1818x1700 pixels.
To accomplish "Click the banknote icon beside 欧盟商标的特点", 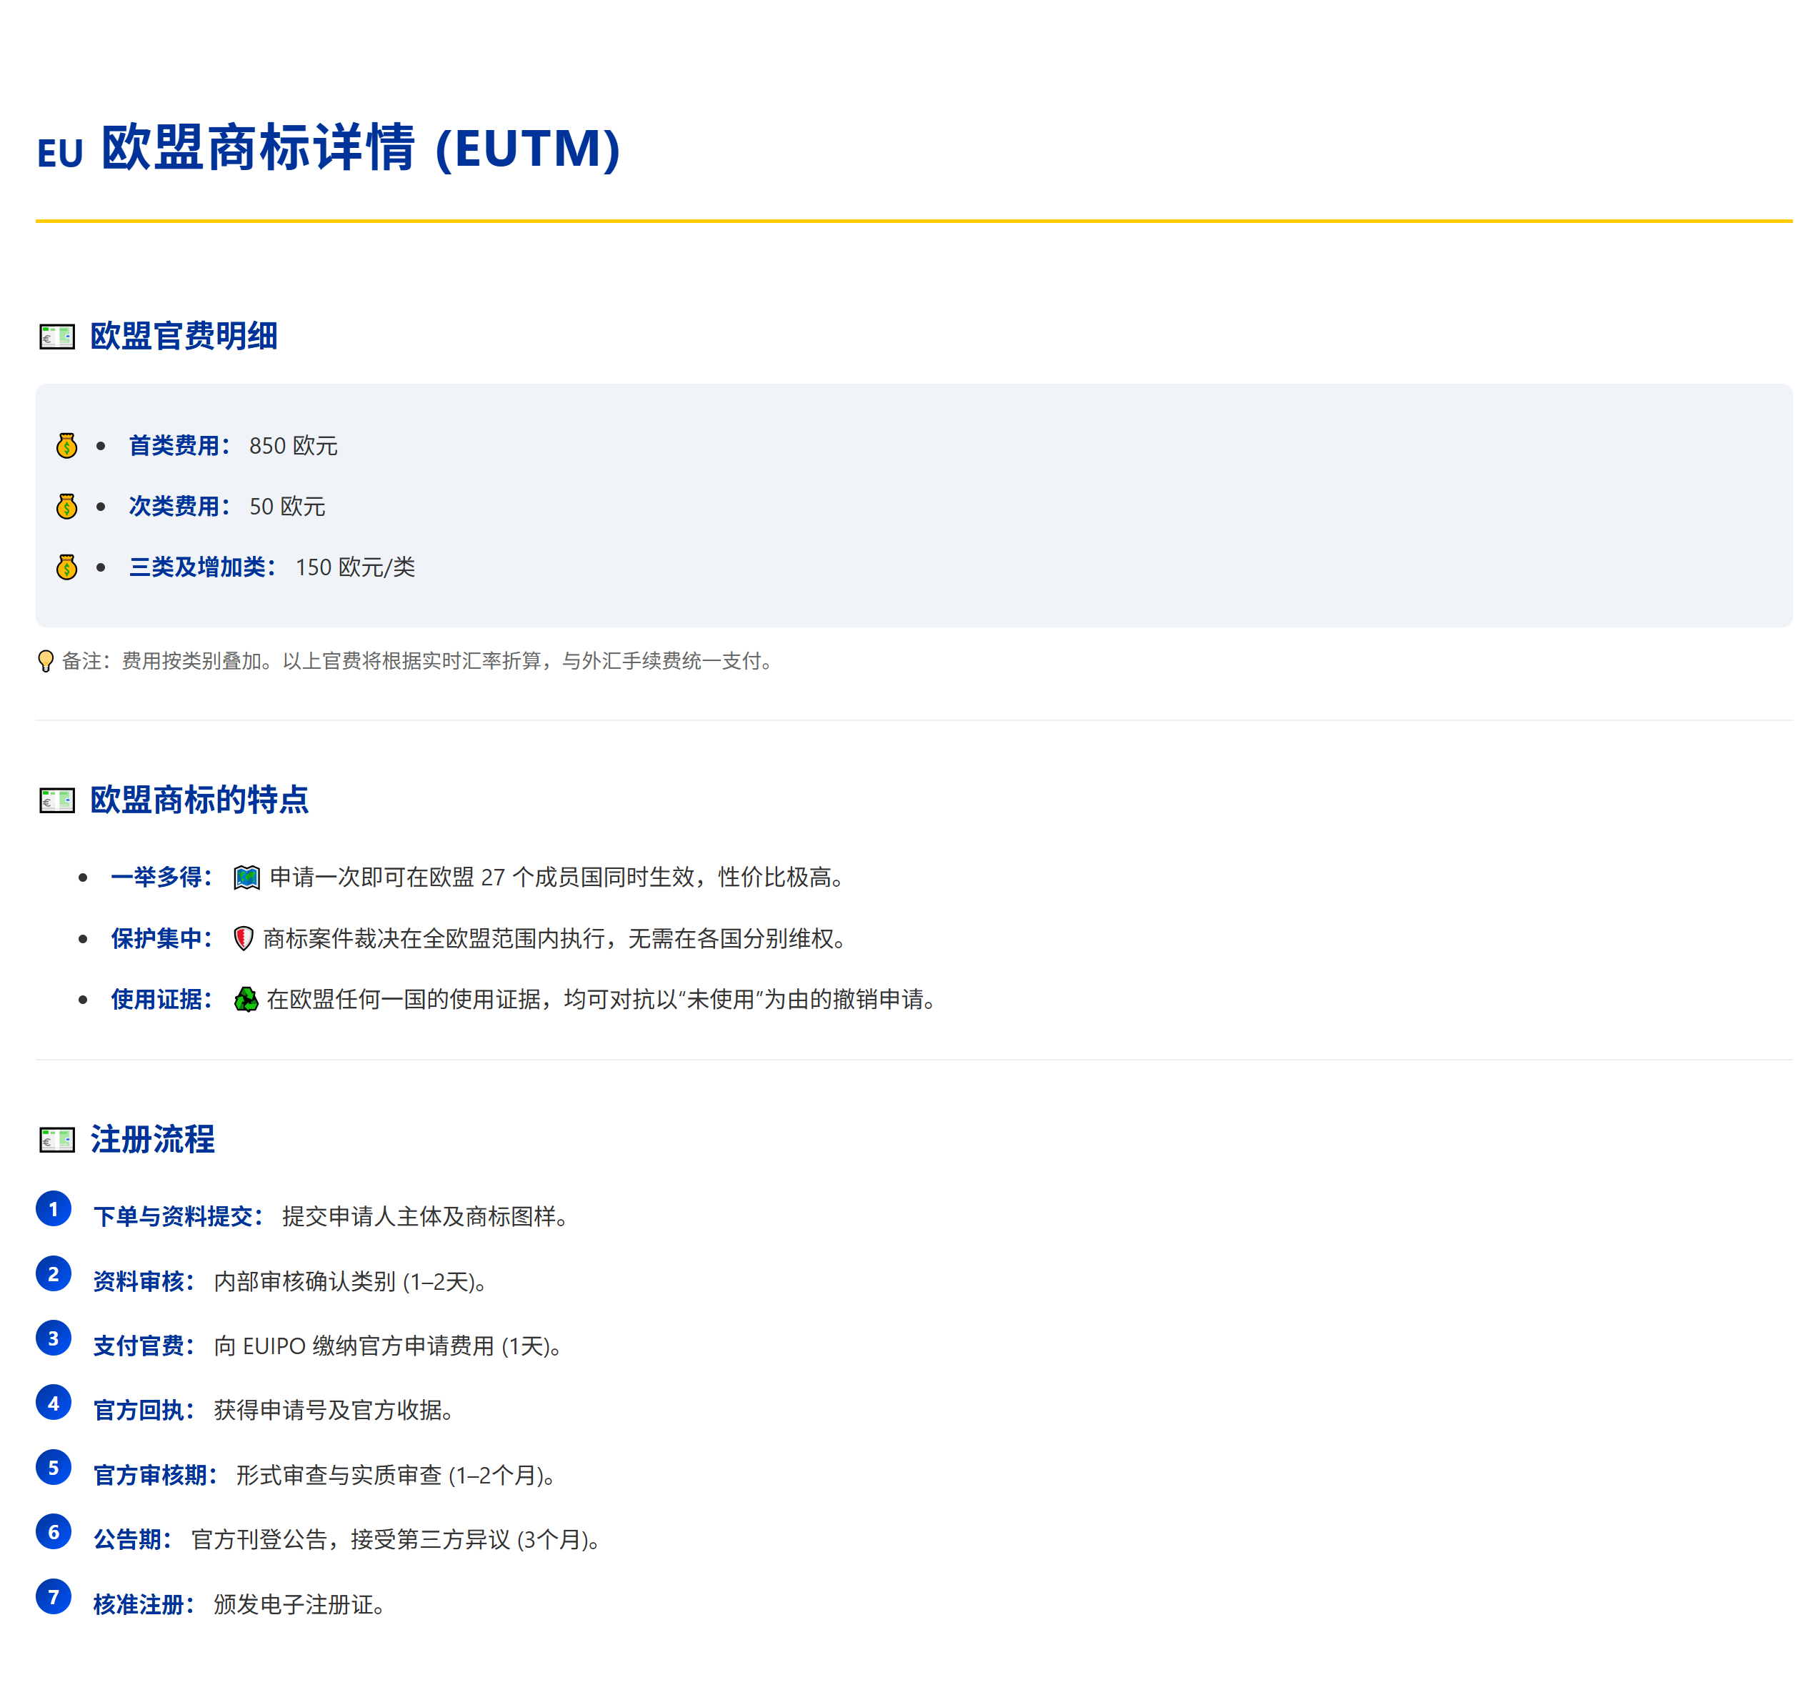I will pos(56,800).
